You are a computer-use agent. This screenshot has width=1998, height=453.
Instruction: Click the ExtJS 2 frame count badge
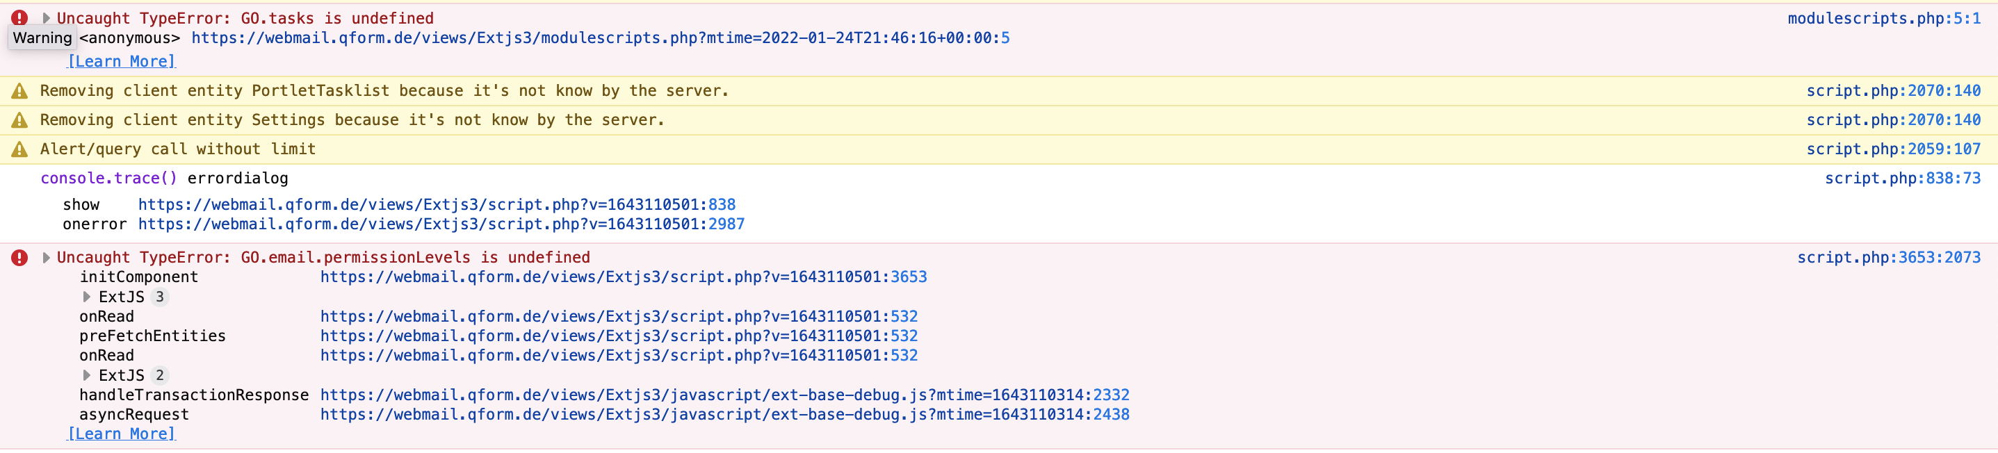pos(159,374)
